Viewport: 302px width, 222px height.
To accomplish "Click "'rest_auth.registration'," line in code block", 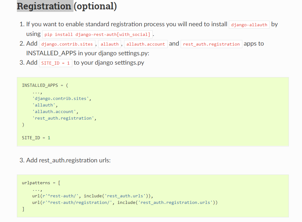I will click(x=64, y=118).
